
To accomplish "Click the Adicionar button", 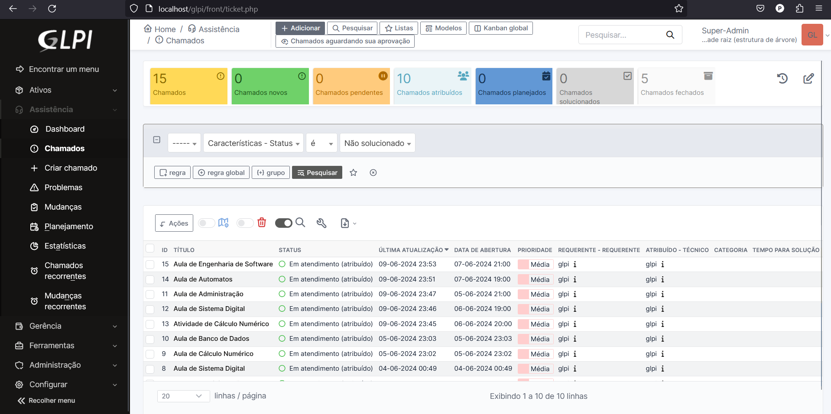I will coord(300,28).
